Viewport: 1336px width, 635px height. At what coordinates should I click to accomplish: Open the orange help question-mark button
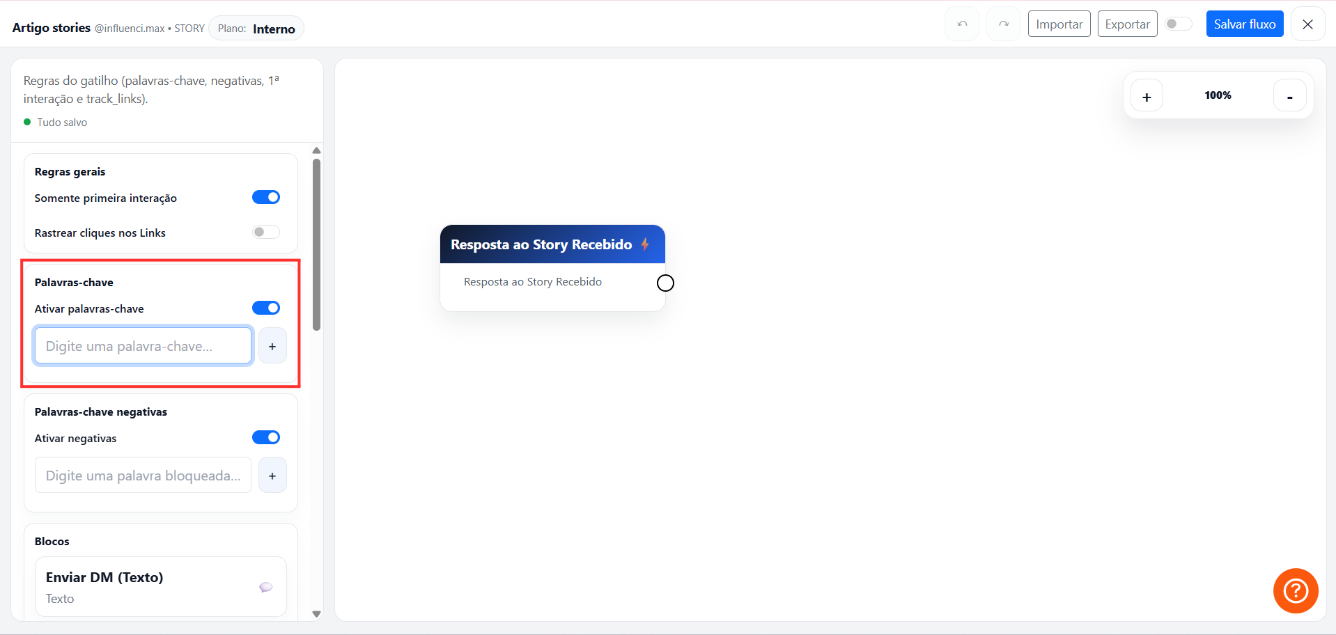(x=1296, y=591)
